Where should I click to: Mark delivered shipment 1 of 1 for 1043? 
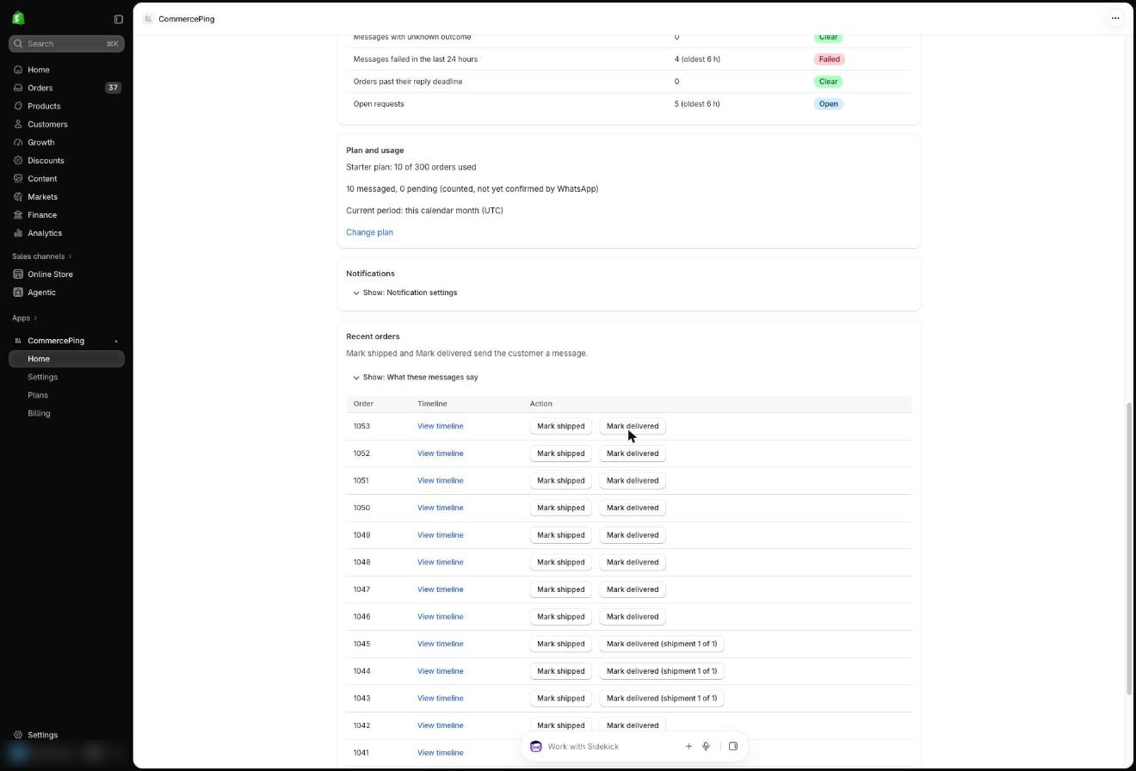click(662, 699)
